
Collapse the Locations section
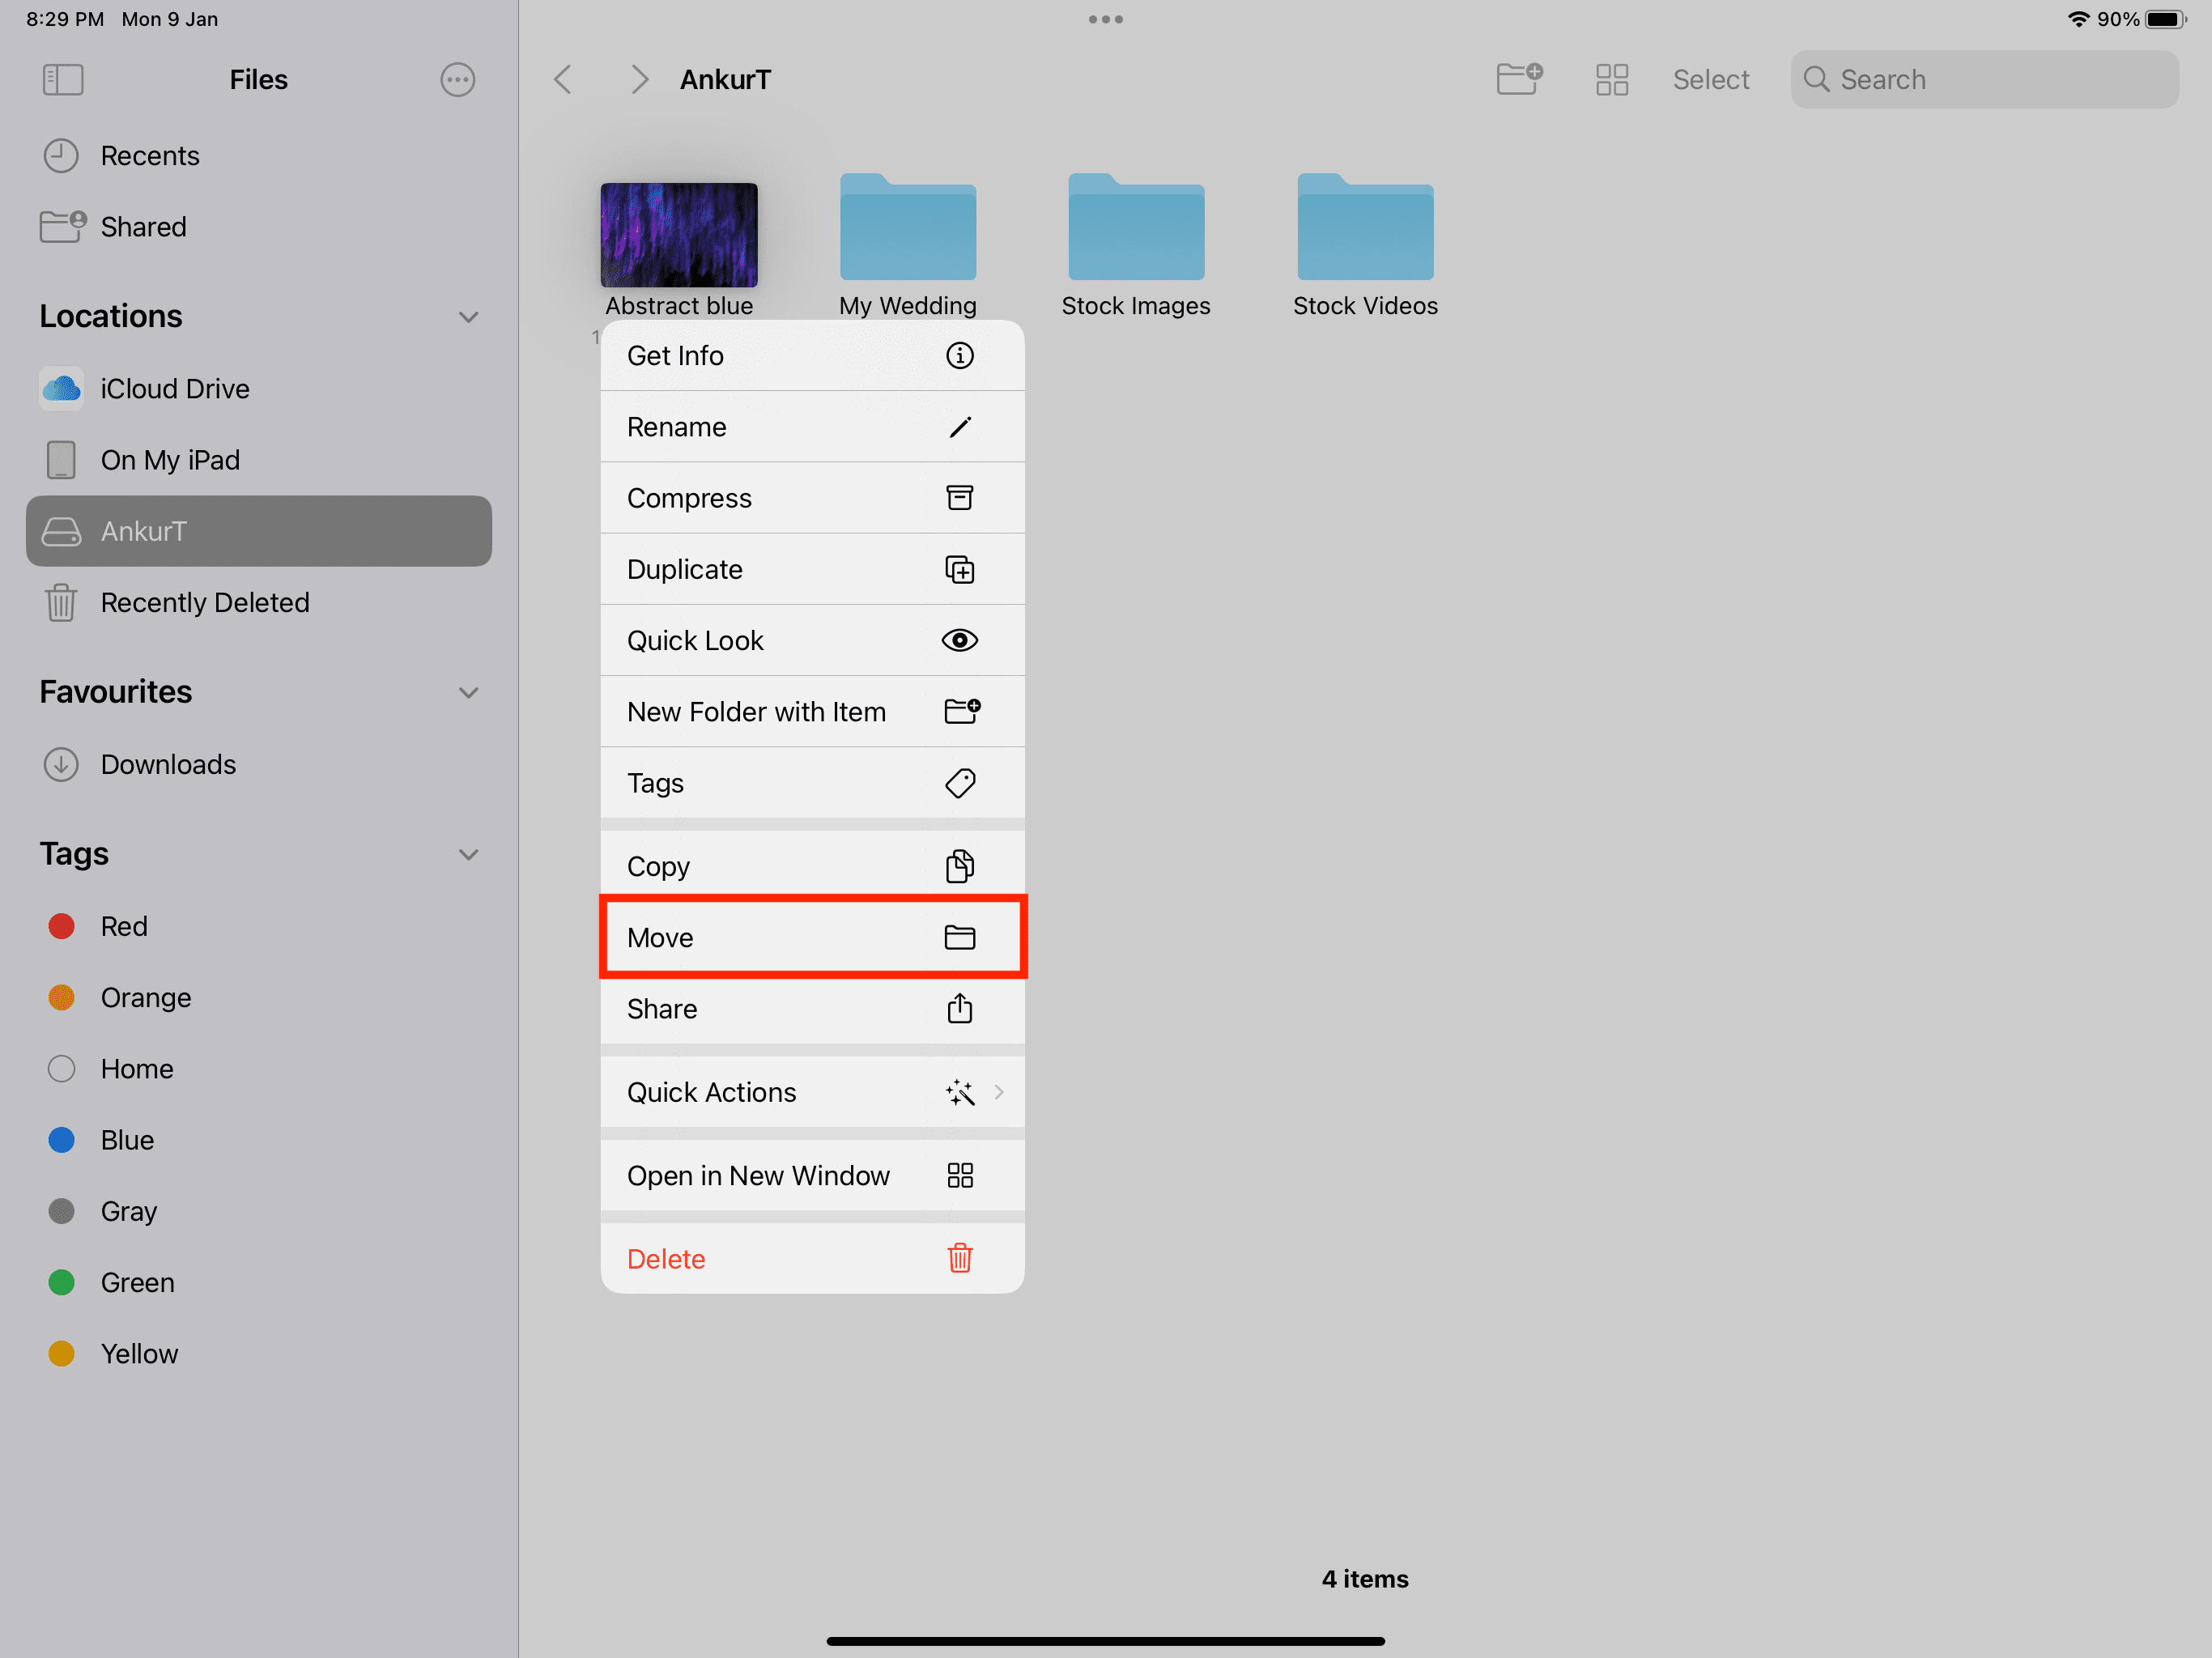point(468,317)
